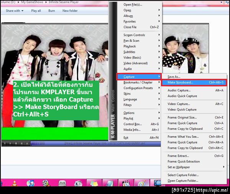230x194 pixels.
Task: Choose Frame: Extract... option
Action: pos(194,156)
